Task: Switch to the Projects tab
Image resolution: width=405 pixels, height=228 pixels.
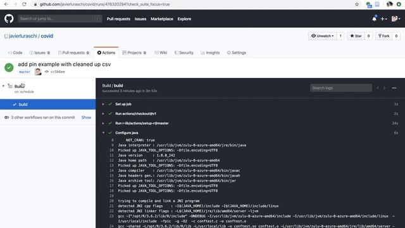Action: coord(134,53)
